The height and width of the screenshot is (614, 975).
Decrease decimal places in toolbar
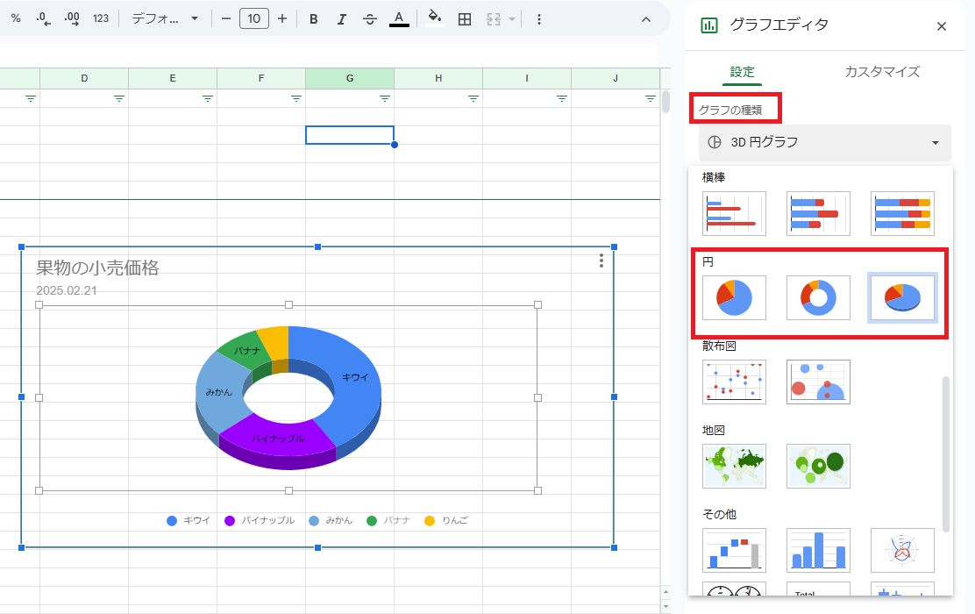click(x=43, y=18)
